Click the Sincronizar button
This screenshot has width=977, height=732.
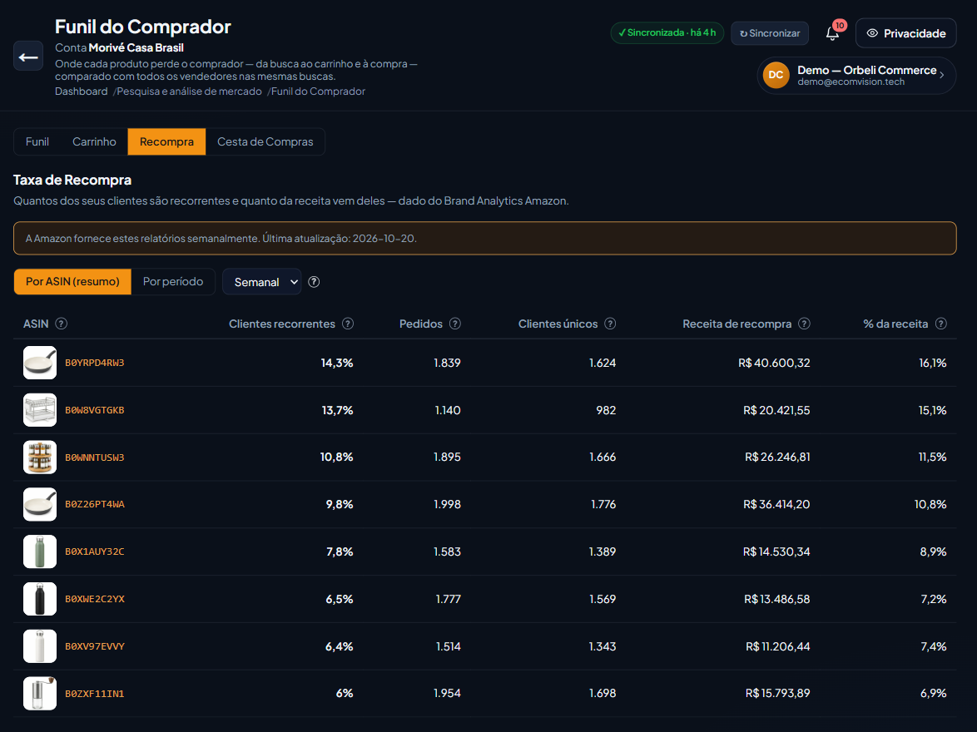(x=770, y=33)
